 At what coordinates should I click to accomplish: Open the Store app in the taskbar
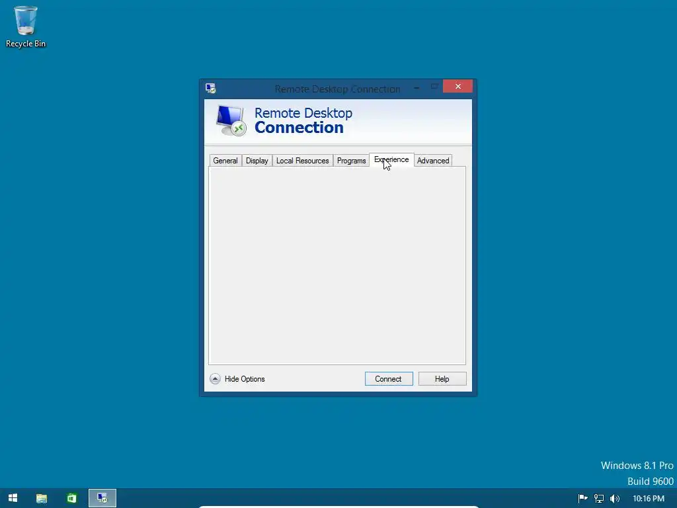tap(71, 498)
